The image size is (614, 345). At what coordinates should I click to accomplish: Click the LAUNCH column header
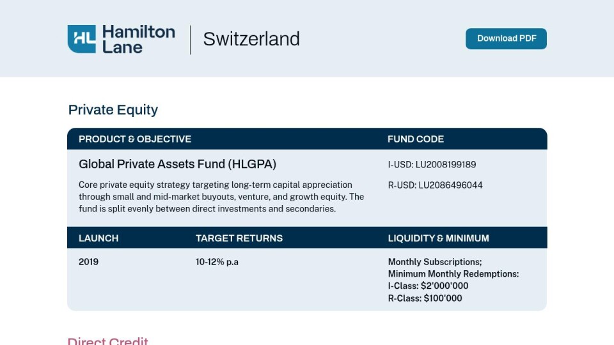click(x=98, y=238)
